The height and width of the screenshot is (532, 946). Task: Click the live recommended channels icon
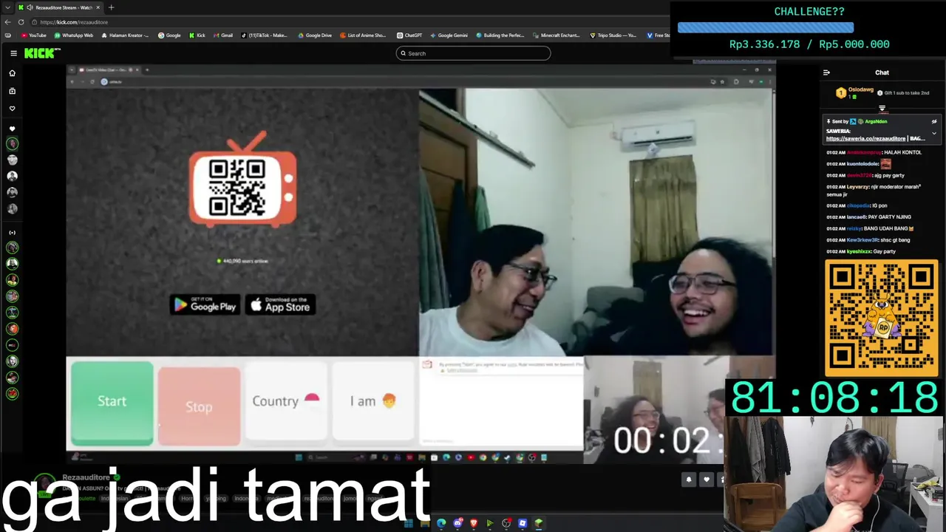pos(12,233)
